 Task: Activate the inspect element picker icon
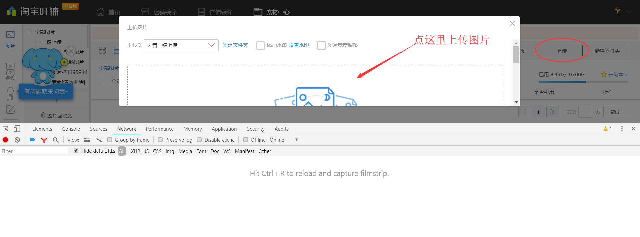click(x=6, y=129)
